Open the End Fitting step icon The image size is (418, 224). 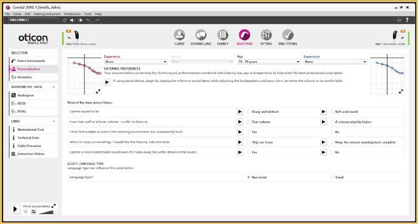(x=288, y=35)
